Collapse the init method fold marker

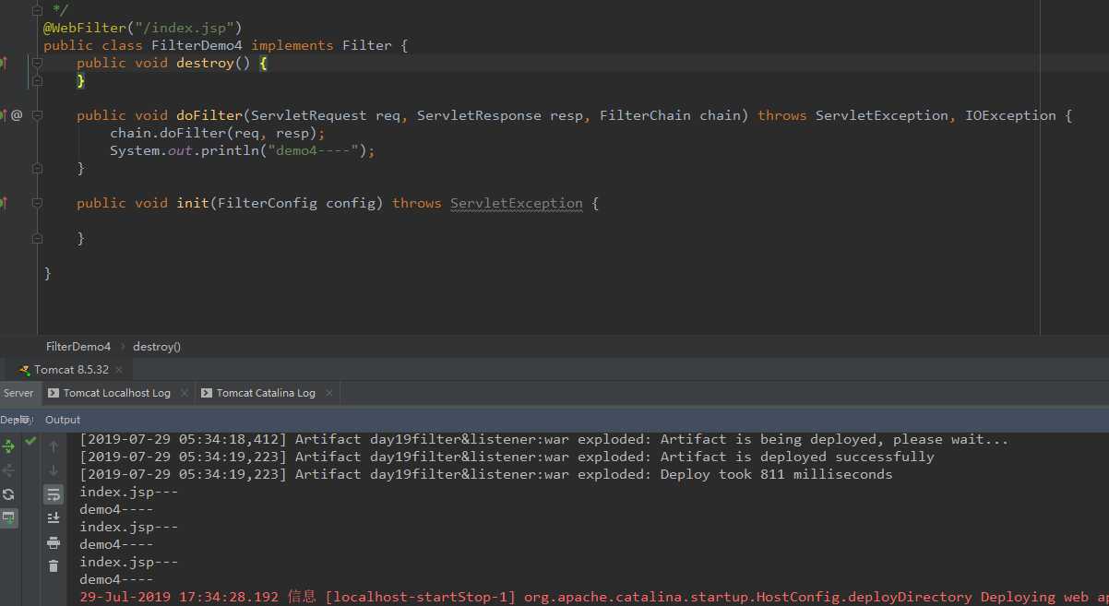click(x=37, y=203)
